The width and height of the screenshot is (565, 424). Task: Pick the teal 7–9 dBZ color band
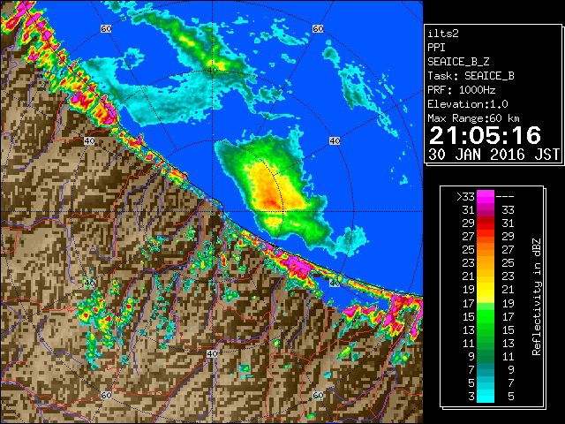click(486, 369)
